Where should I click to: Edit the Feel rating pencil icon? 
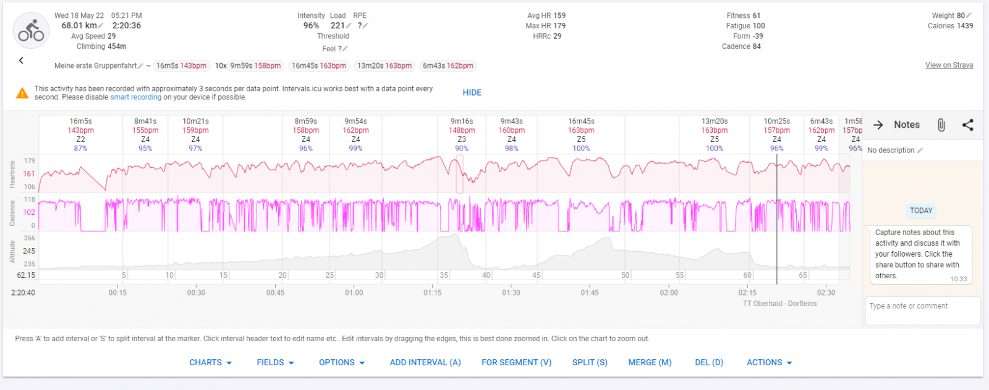[x=345, y=49]
